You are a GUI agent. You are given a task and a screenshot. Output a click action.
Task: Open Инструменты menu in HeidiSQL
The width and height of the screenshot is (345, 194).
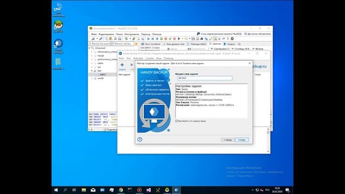tap(132, 34)
